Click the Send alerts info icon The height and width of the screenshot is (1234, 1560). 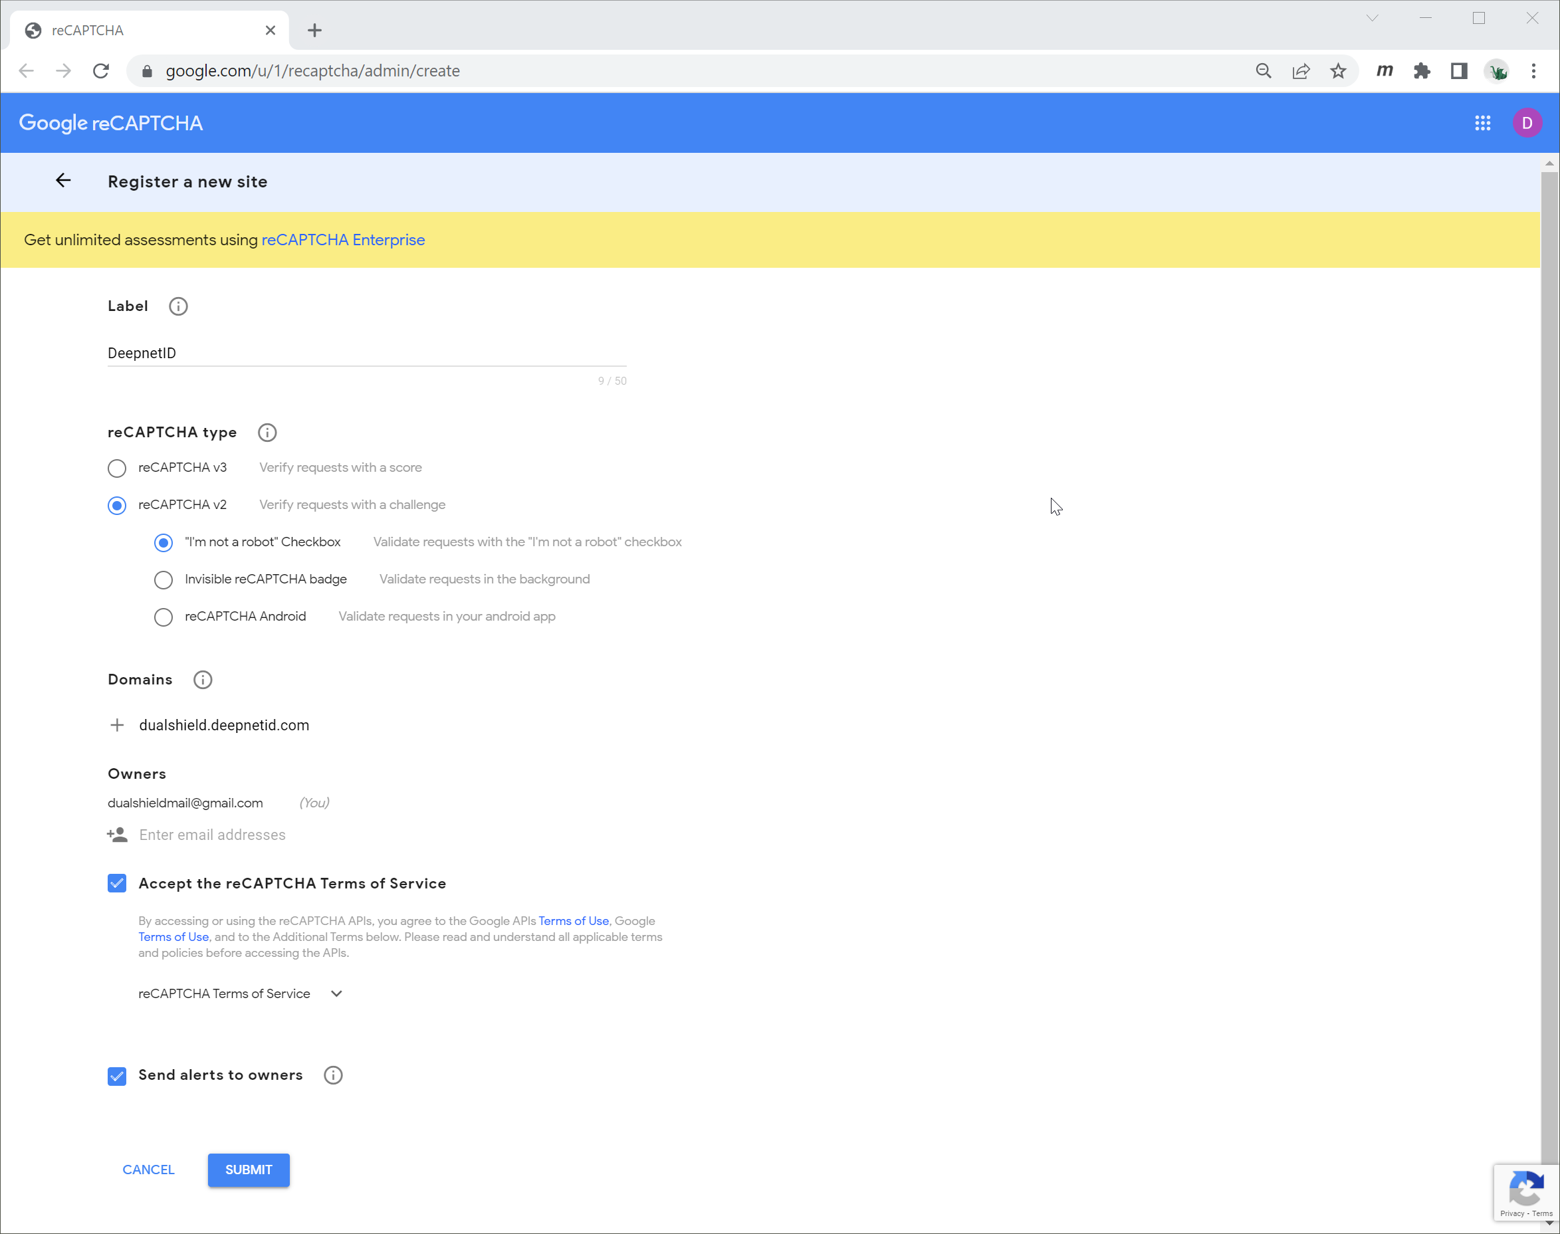(x=333, y=1075)
